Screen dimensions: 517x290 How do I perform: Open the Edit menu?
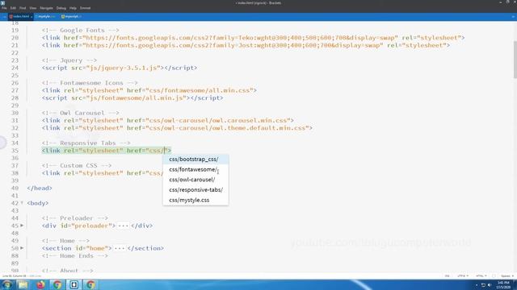point(13,8)
